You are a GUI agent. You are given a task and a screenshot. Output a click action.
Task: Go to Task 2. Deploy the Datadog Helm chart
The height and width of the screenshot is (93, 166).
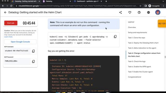point(143,43)
